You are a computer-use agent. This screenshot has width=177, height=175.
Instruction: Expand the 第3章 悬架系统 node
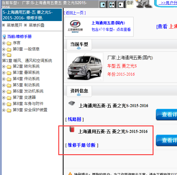tap(4, 73)
